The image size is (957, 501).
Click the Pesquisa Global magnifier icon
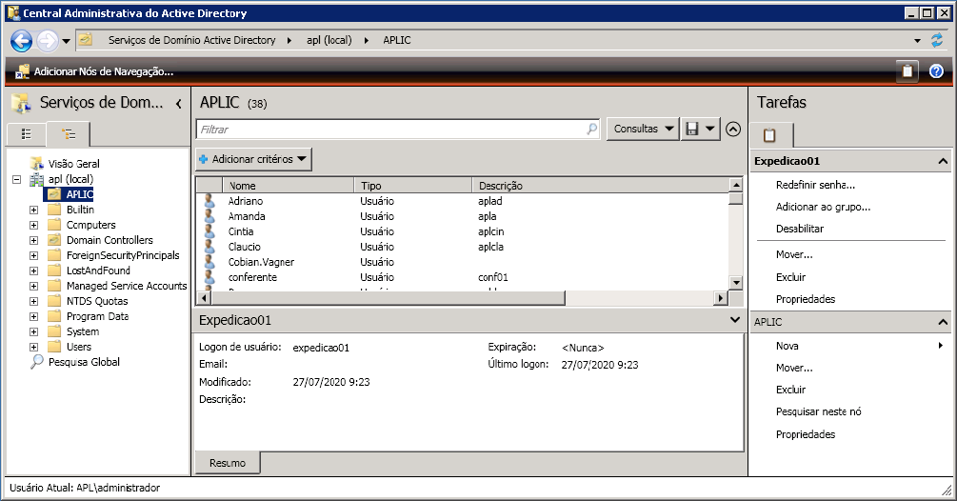point(36,362)
